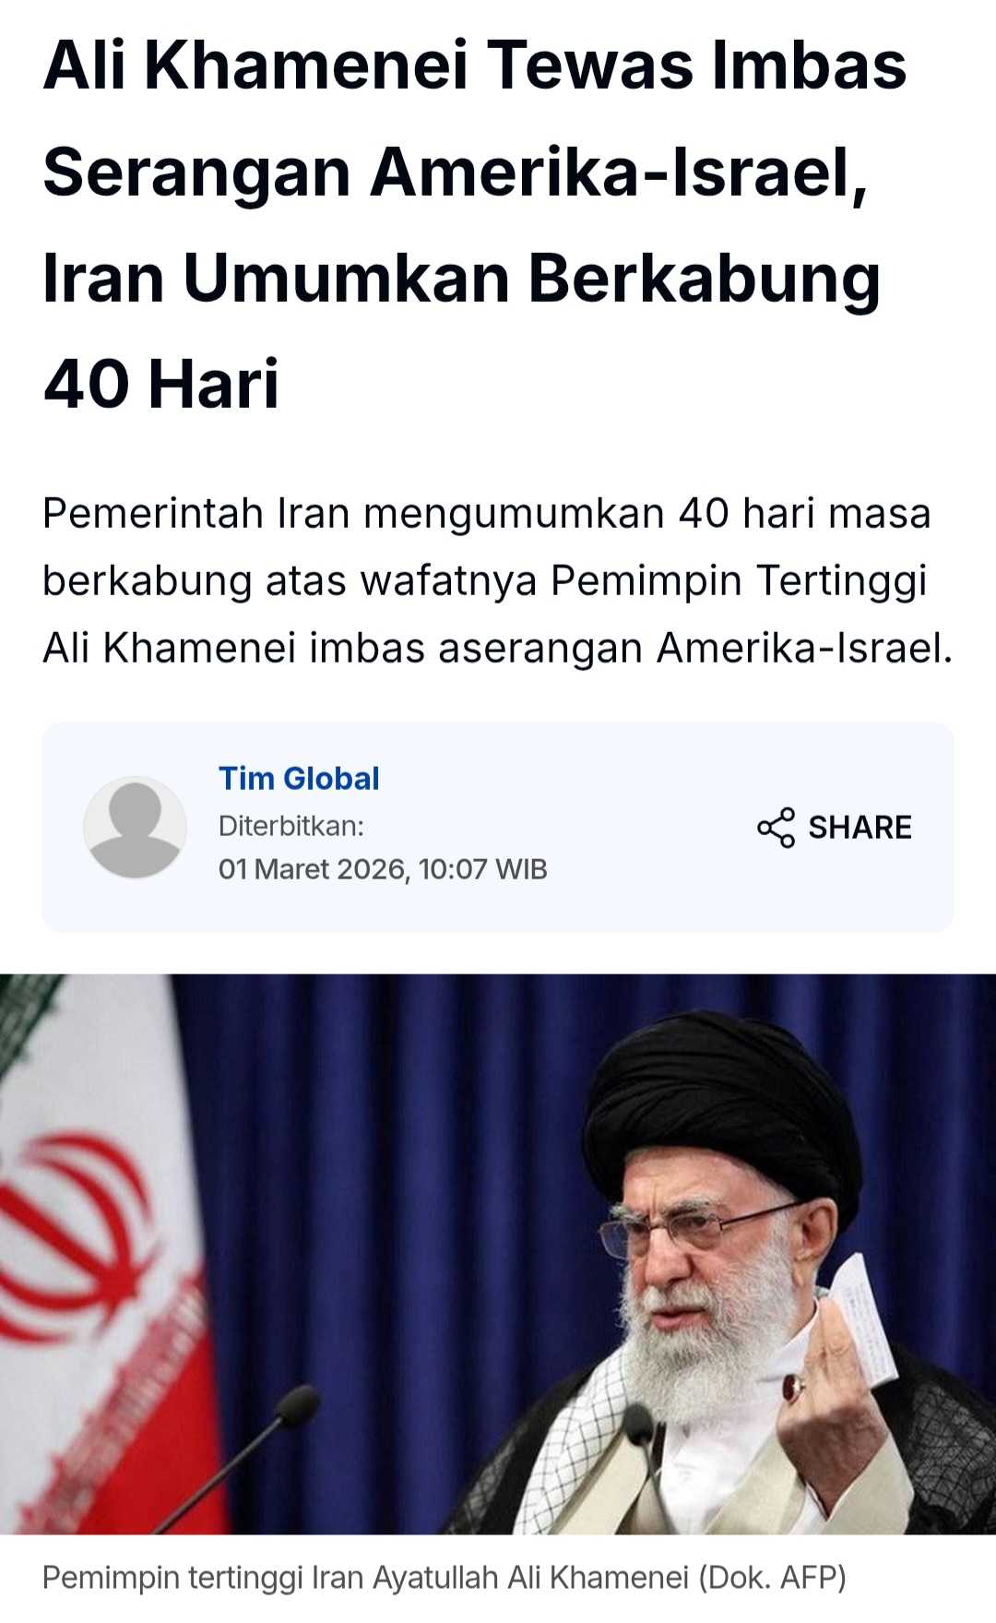The image size is (996, 1623).
Task: Select the headline starting with Ali Khamenei Tewas
Action: pyautogui.click(x=474, y=224)
